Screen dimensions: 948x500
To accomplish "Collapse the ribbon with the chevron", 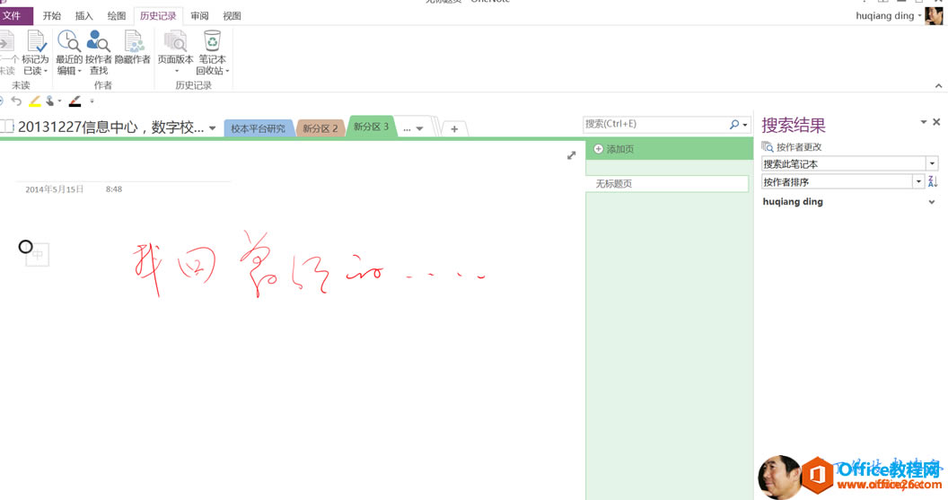I will (x=938, y=86).
